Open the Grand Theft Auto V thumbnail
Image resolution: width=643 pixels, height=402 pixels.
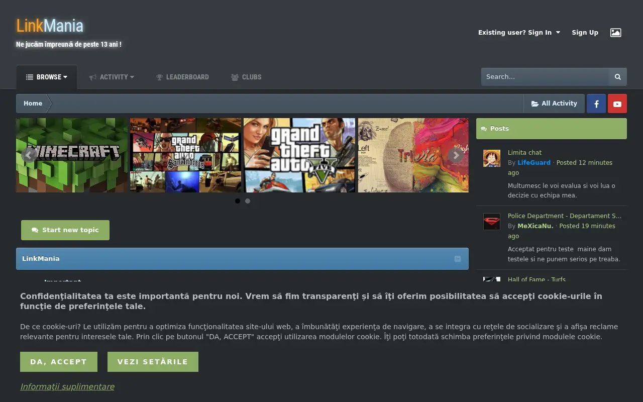pos(299,155)
